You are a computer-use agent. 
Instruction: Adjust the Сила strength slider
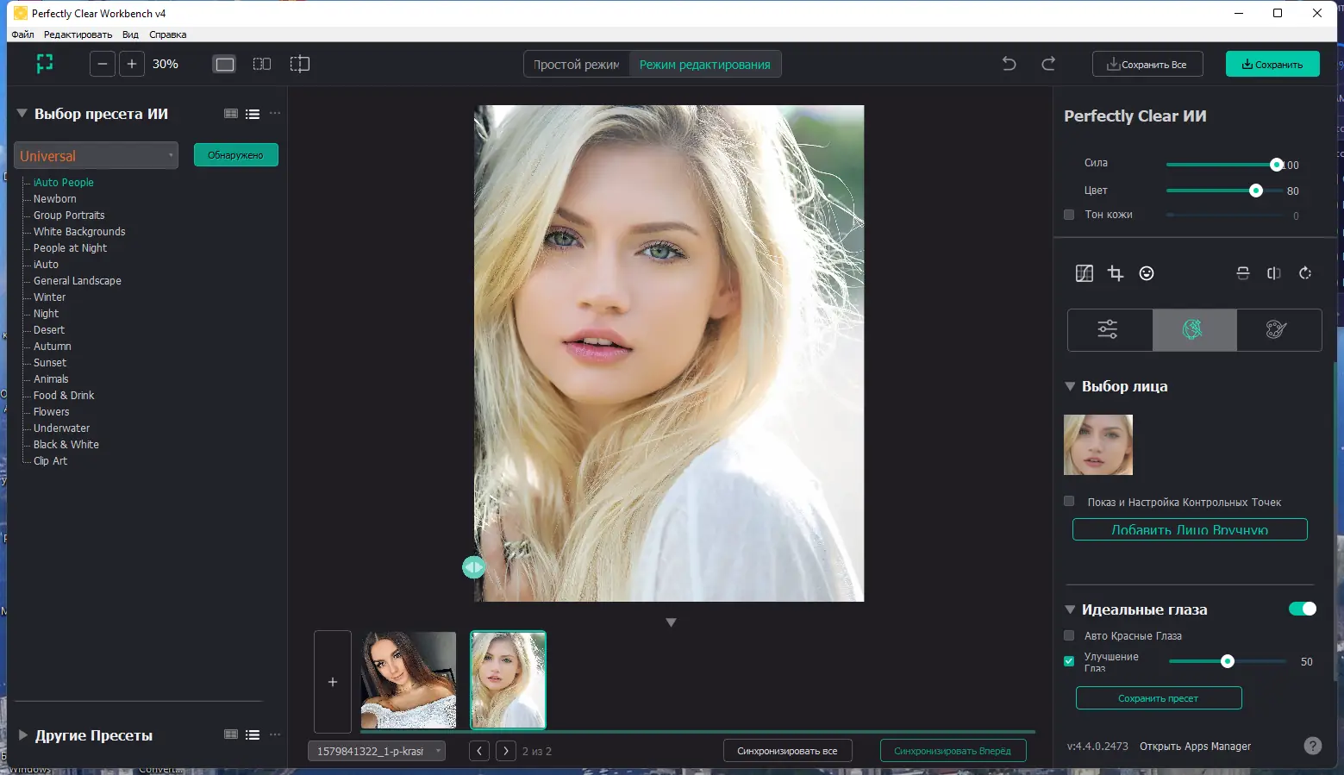pos(1276,164)
